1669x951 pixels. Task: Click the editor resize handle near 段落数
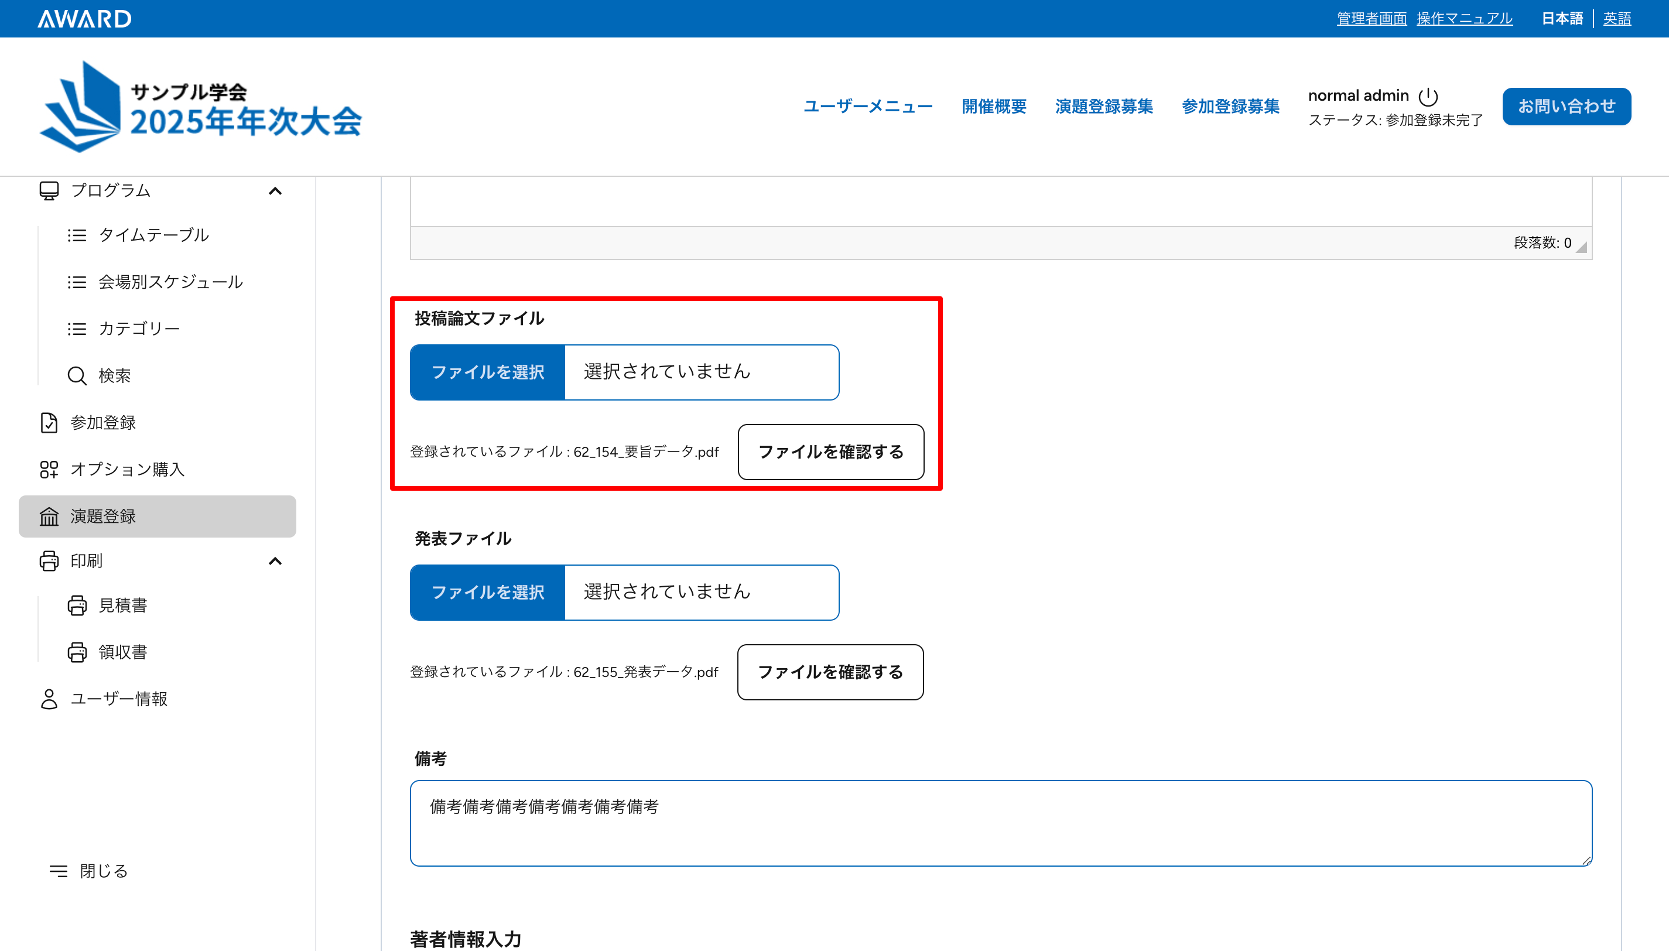tap(1582, 247)
